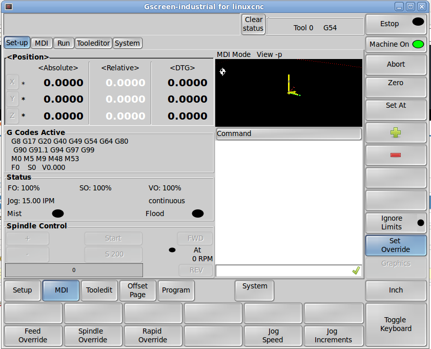Click the spindle at-speed LED

click(172, 250)
